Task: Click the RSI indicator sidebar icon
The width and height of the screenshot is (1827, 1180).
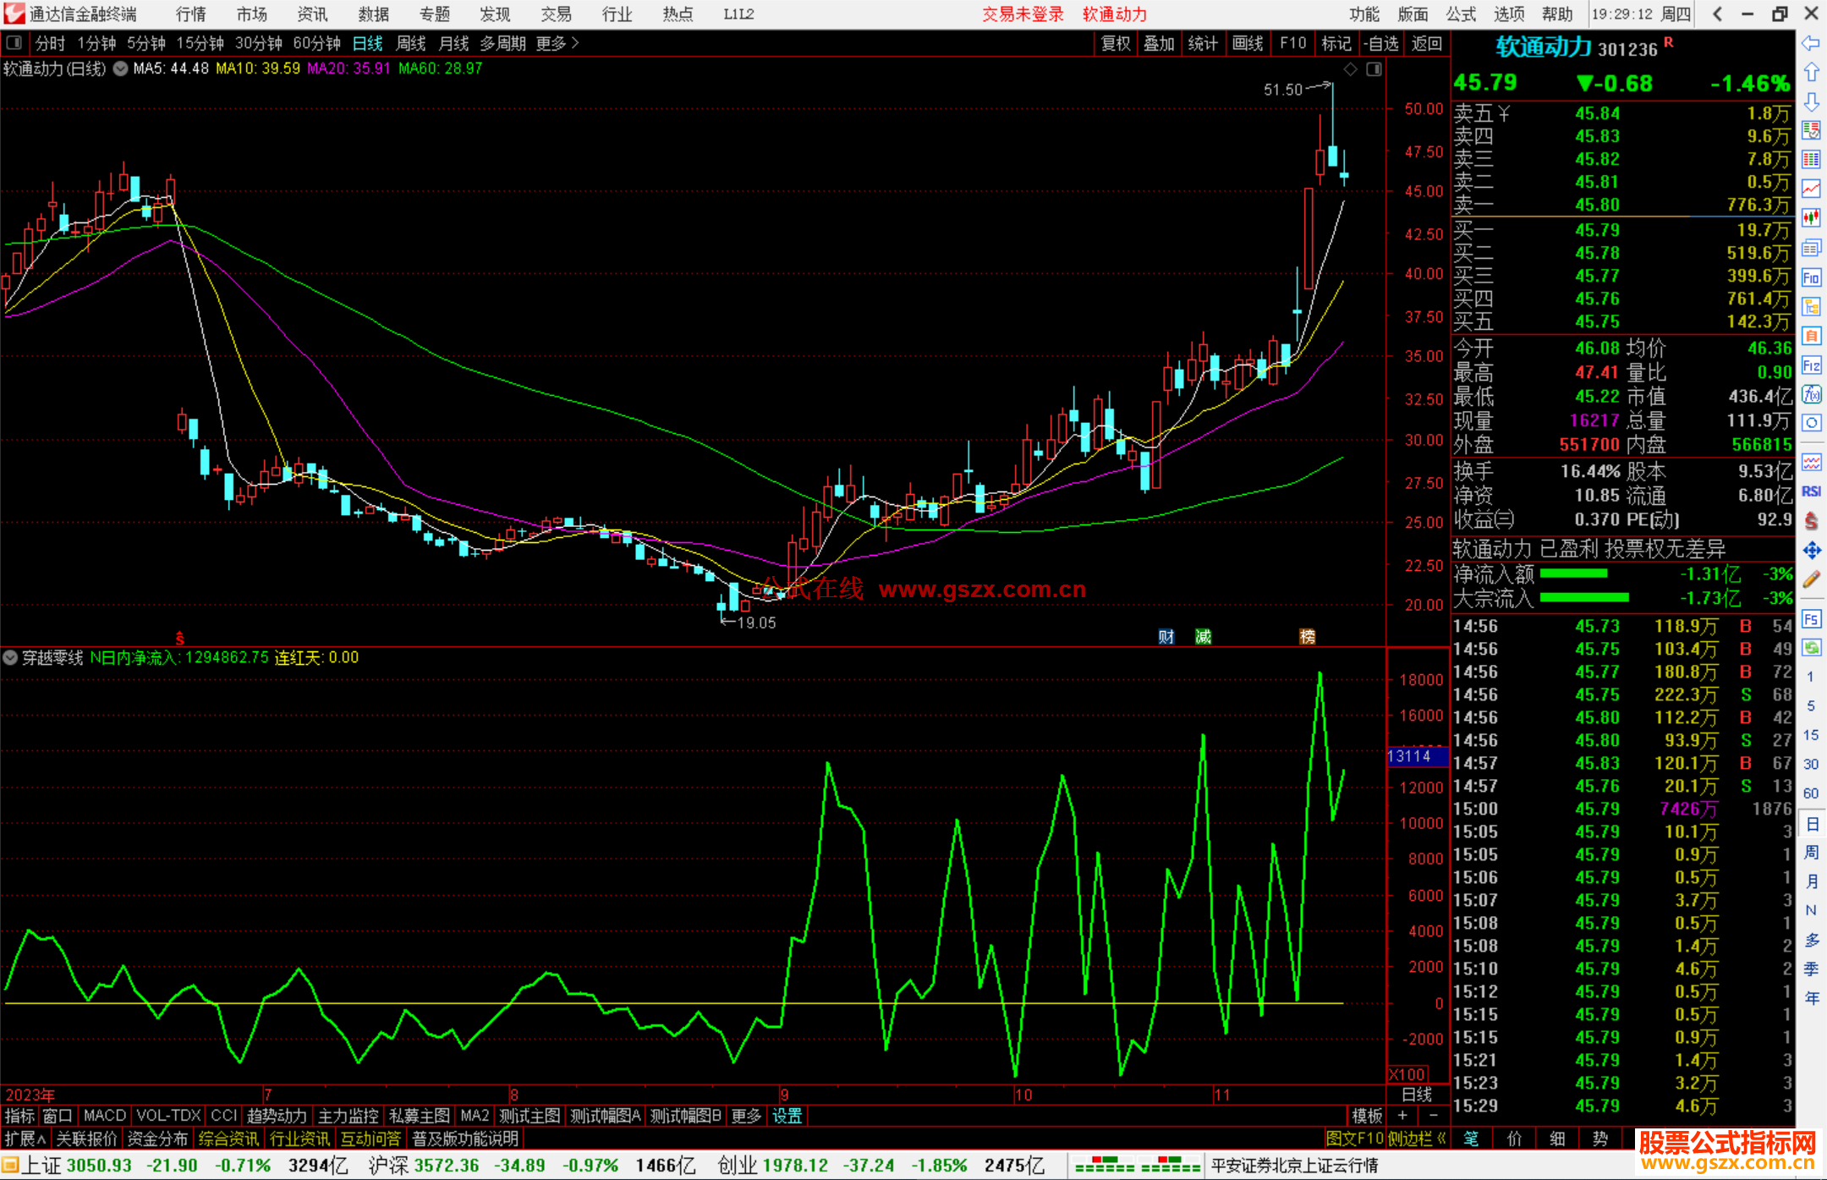Action: tap(1811, 491)
